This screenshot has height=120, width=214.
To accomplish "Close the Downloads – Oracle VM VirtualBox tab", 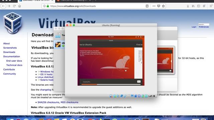I will [52, 1].
